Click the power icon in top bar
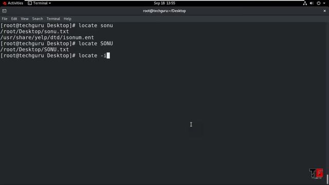329x185 pixels. 319,3
